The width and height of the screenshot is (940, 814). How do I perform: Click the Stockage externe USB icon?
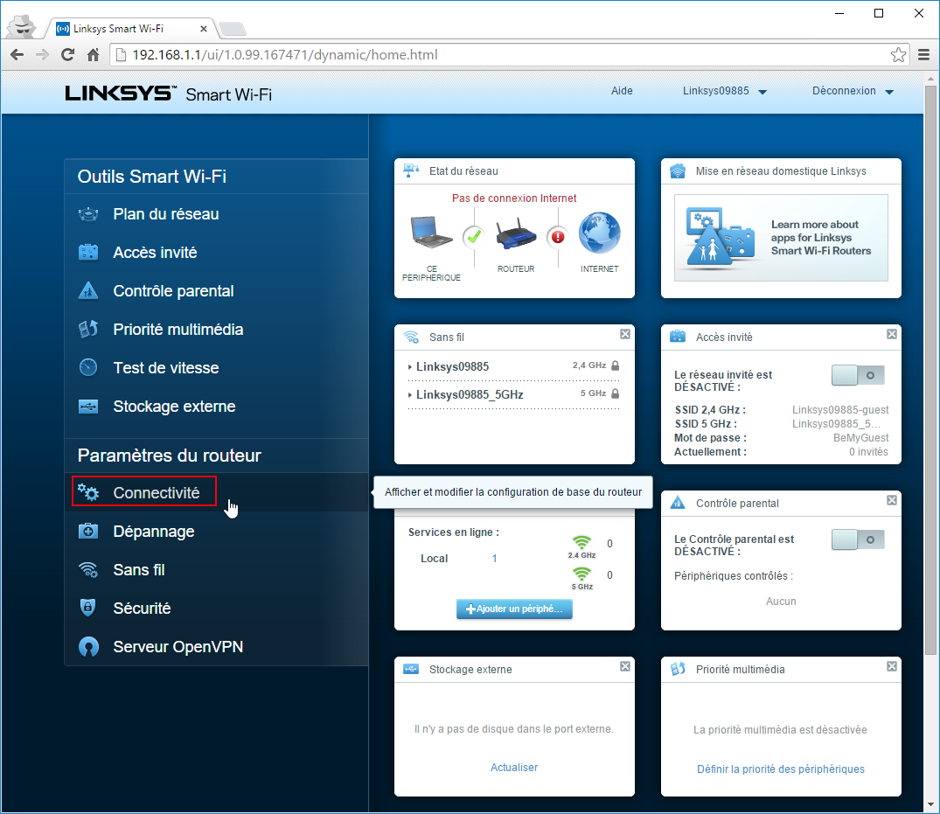pyautogui.click(x=88, y=407)
